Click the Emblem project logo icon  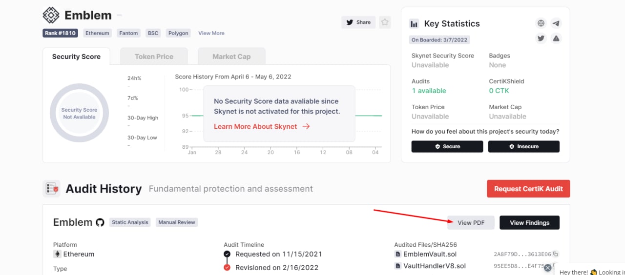(51, 15)
